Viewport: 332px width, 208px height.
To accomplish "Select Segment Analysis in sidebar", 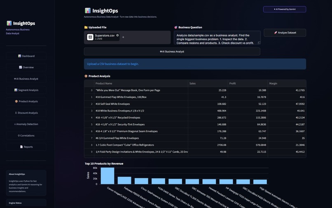I will pyautogui.click(x=26, y=90).
